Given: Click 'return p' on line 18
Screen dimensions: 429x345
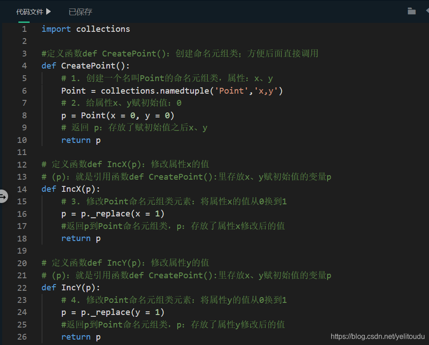Looking at the screenshot, I should [x=81, y=238].
